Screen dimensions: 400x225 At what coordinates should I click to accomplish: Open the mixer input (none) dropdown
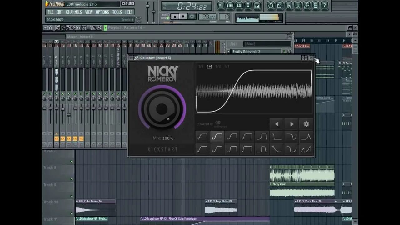[267, 44]
